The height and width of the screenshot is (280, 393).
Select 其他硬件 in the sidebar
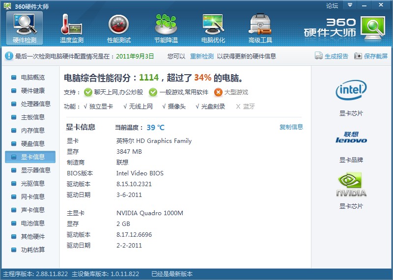(30, 237)
